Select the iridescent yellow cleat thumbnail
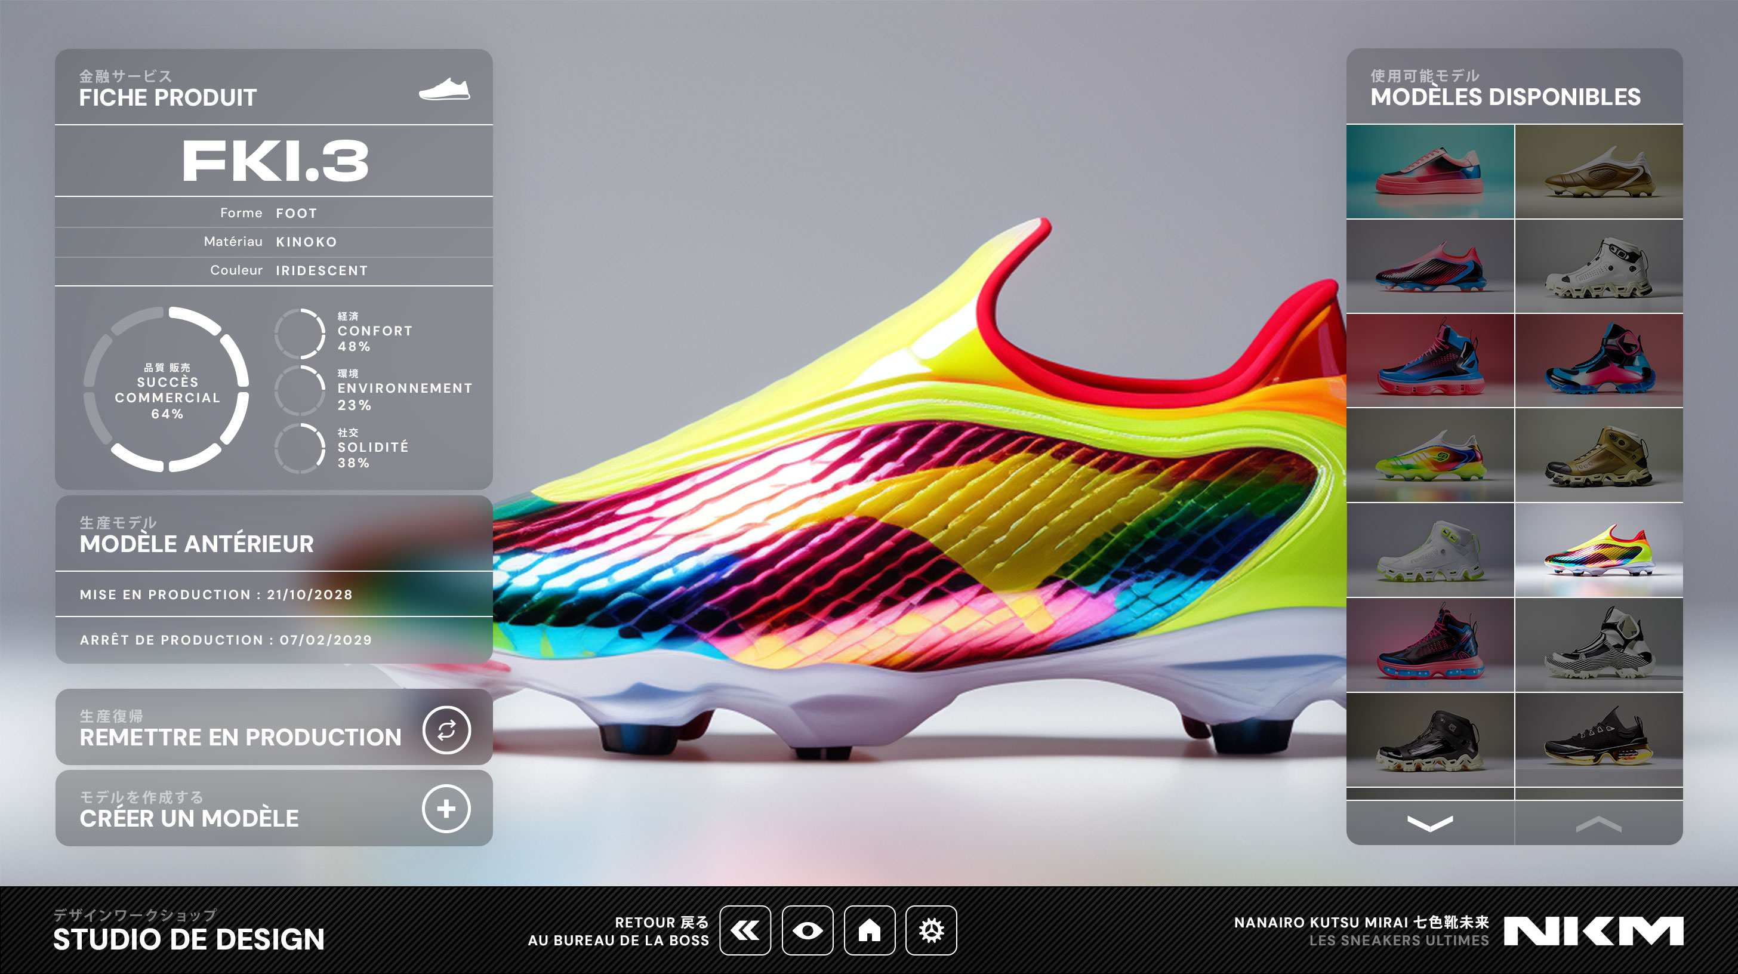1738x974 pixels. [1599, 550]
